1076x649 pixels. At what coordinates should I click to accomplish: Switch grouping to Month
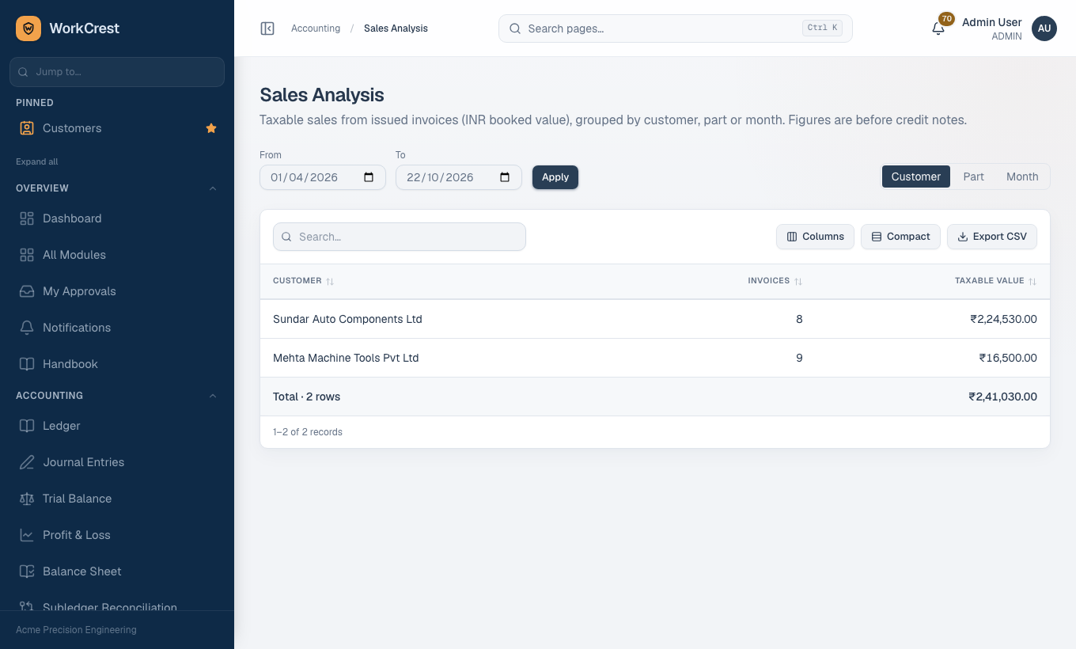coord(1022,176)
